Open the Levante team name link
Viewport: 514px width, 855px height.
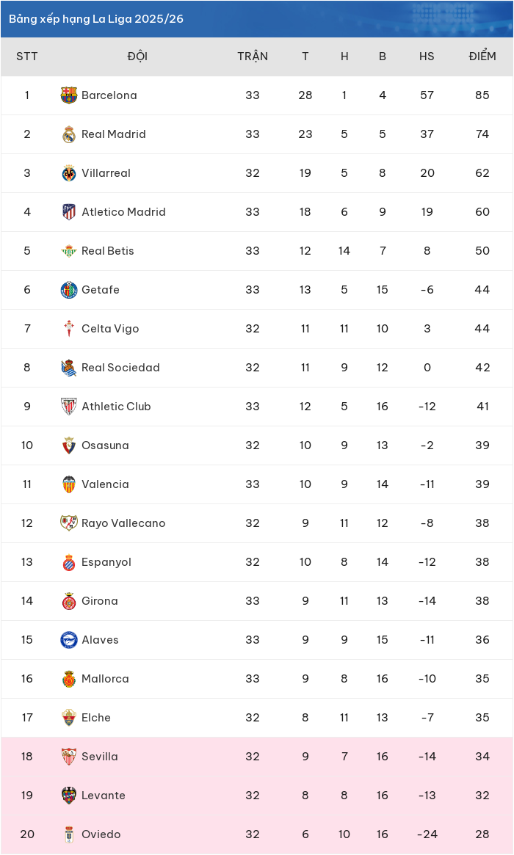pyautogui.click(x=103, y=795)
